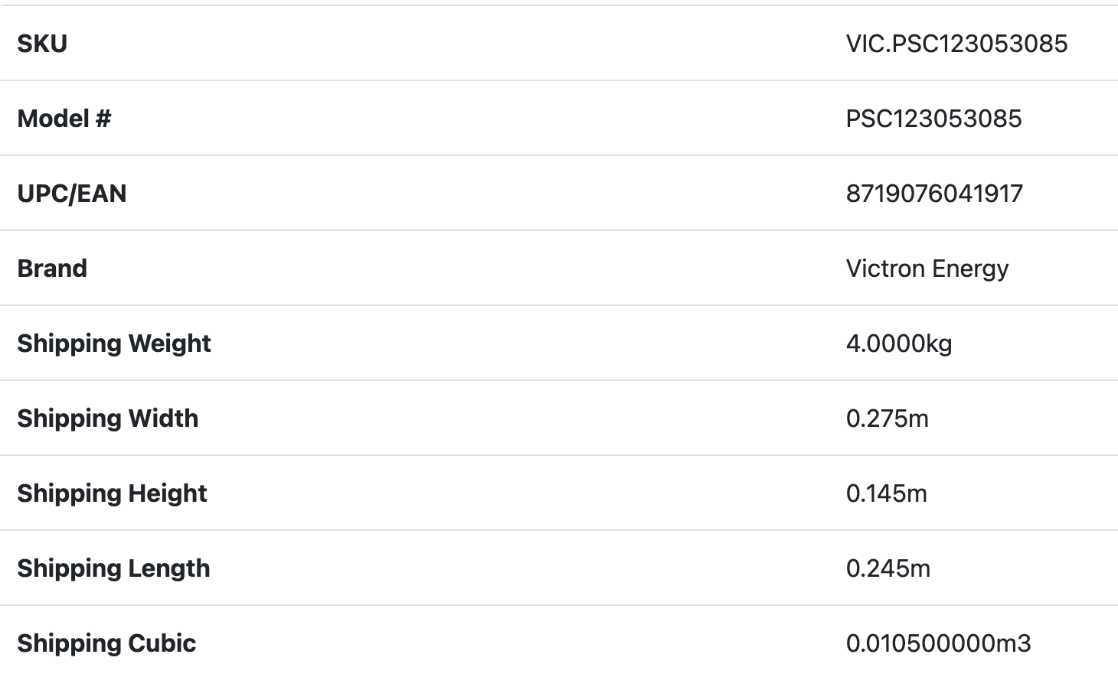Click the Shipping Length label
This screenshot has width=1118, height=690.
[x=113, y=568]
